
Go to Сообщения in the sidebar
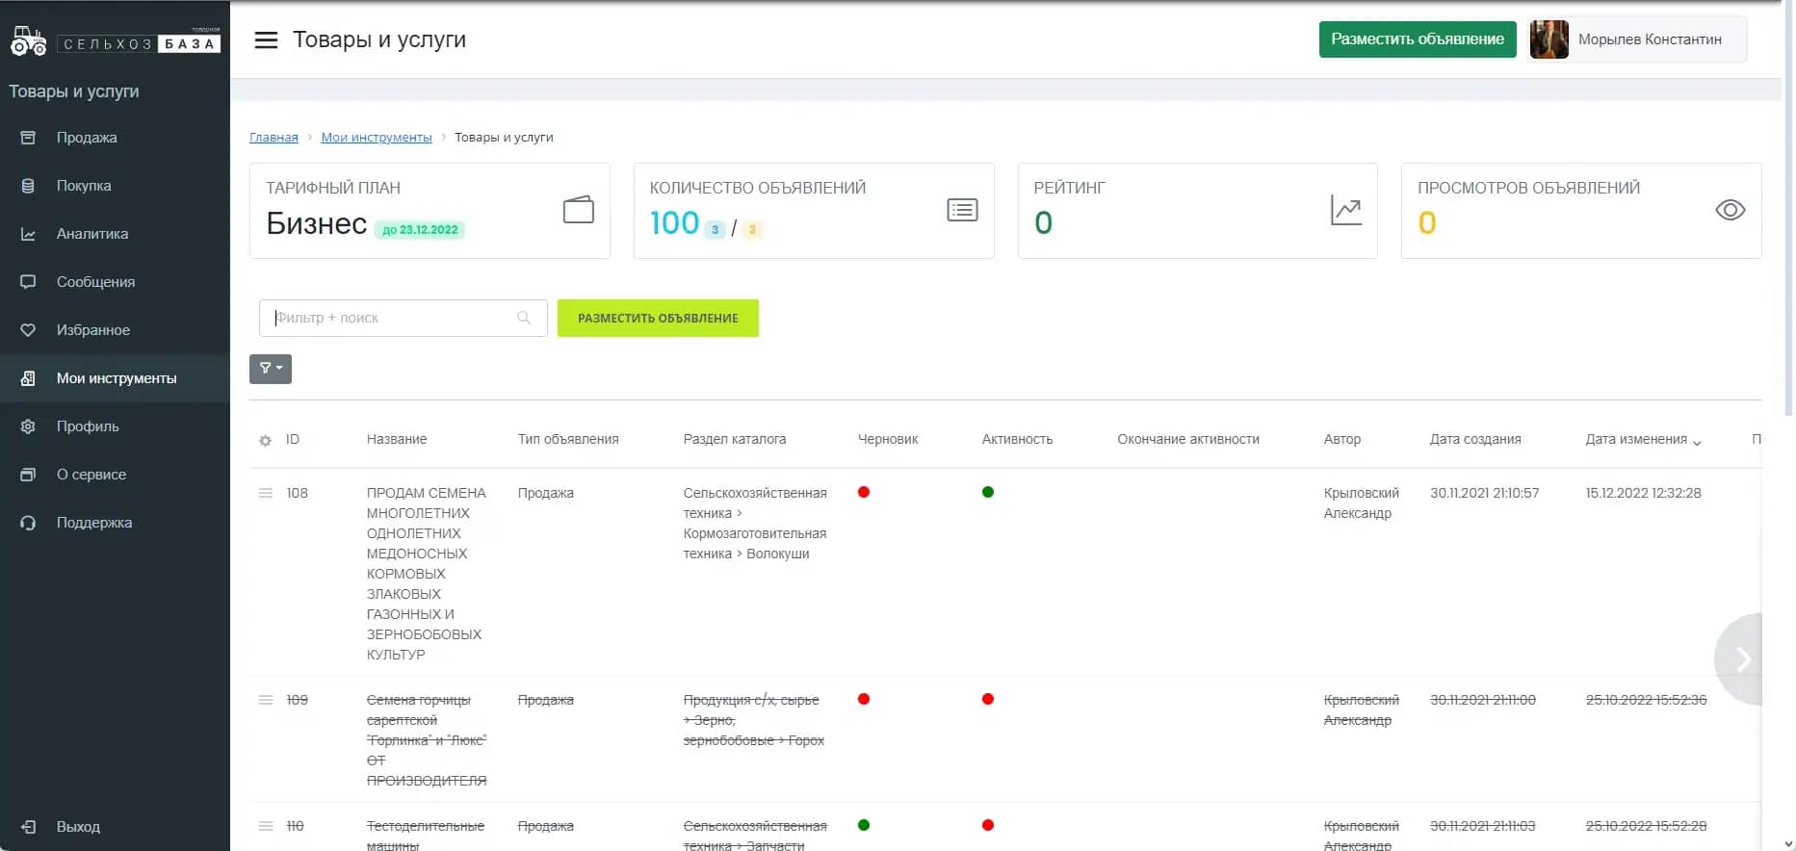(95, 282)
